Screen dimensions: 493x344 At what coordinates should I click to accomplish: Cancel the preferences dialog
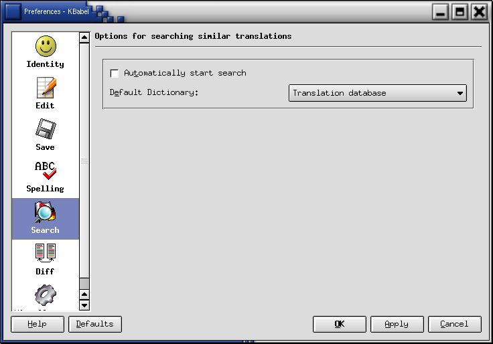[x=454, y=324]
